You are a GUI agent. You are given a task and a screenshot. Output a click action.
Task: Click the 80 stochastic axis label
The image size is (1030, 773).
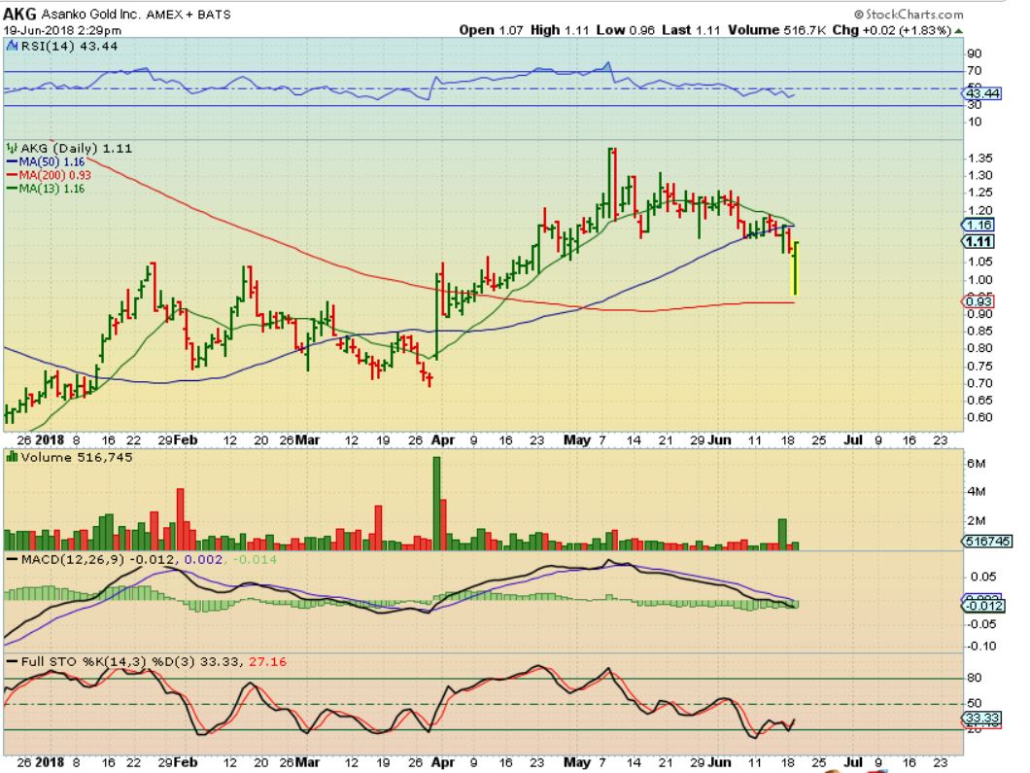pos(975,678)
